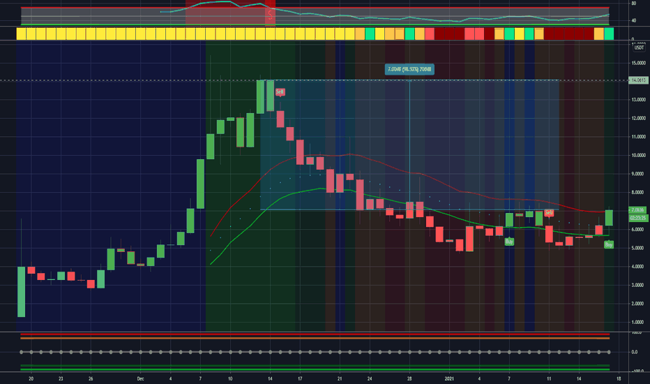This screenshot has height=384, width=650.
Task: Click the 2021 label on the time axis
Action: pyautogui.click(x=449, y=378)
